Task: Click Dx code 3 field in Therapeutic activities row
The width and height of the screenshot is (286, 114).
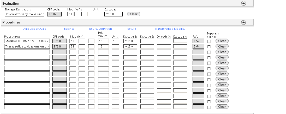Action: pos(164,46)
